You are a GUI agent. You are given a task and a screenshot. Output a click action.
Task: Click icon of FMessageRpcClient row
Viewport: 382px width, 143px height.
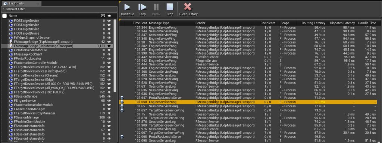11,54
